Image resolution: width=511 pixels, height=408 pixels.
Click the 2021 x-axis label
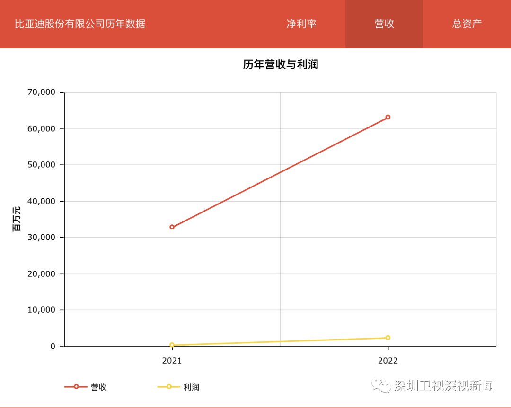172,361
